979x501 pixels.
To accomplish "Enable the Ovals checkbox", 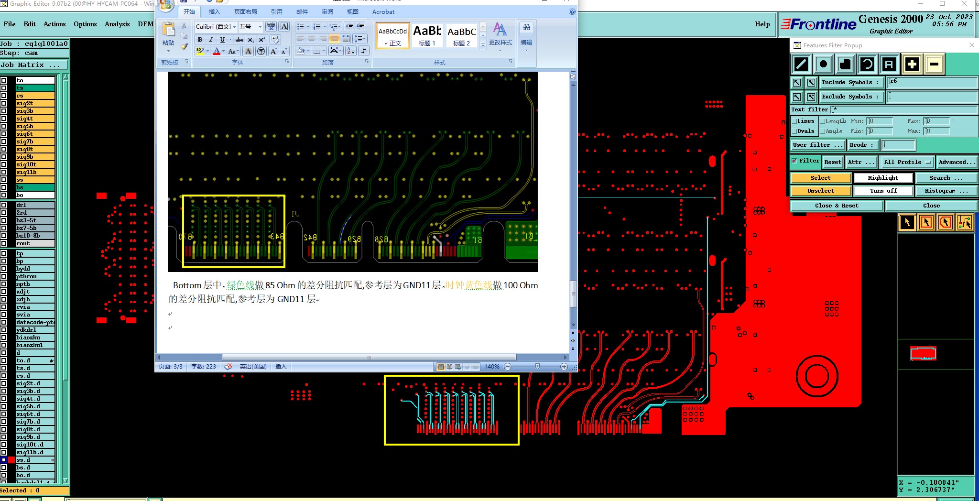I will click(x=794, y=131).
